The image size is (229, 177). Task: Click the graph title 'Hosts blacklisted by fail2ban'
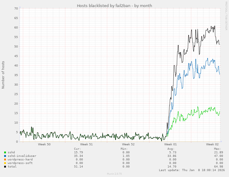click(x=114, y=6)
